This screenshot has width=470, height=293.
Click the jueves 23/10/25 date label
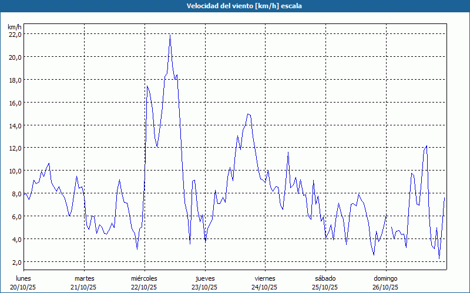[205, 282]
